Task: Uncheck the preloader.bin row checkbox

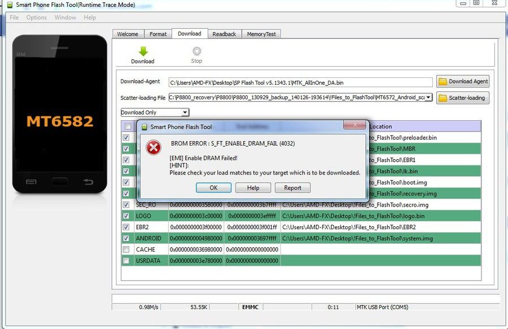Action: pyautogui.click(x=126, y=137)
